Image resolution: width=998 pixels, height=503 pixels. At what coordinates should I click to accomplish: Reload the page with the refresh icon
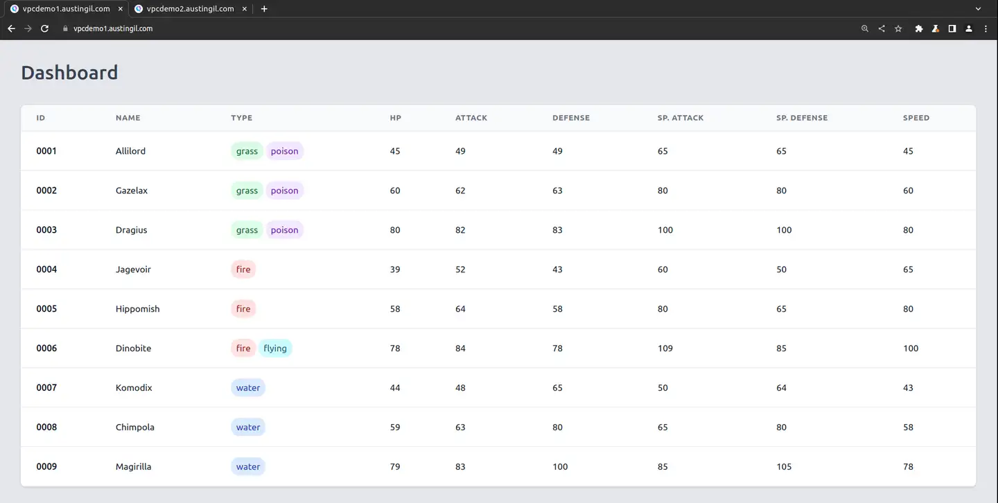[45, 28]
